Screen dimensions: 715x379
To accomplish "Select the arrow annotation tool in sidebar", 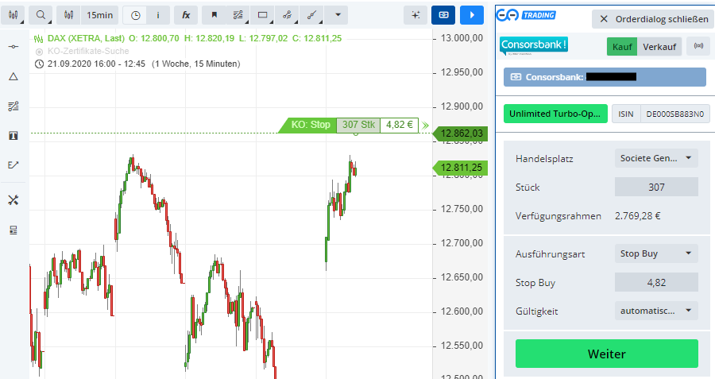I will 14,165.
